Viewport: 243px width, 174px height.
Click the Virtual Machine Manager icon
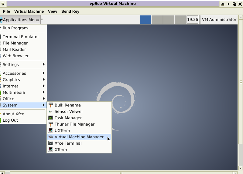(x=51, y=137)
